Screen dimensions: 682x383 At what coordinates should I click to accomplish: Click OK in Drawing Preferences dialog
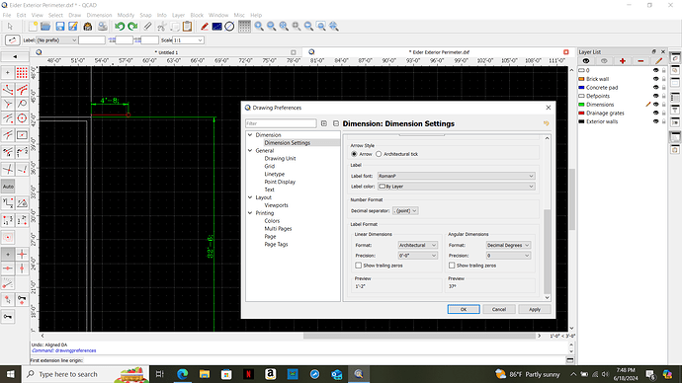(x=464, y=309)
